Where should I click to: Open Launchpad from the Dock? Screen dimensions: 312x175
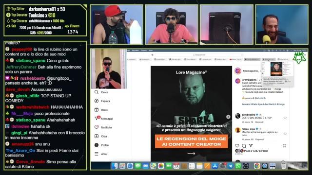point(122,166)
